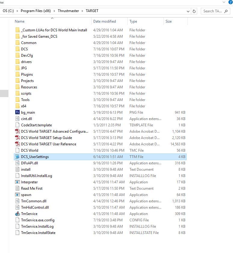
Task: Sort files by Name column header
Action: [x=20, y=21]
